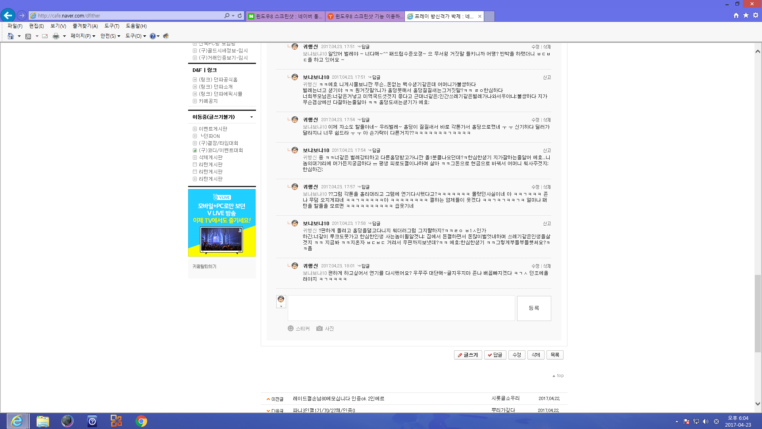Open the 안전(S) dropdown menu
The height and width of the screenshot is (429, 762).
point(110,36)
